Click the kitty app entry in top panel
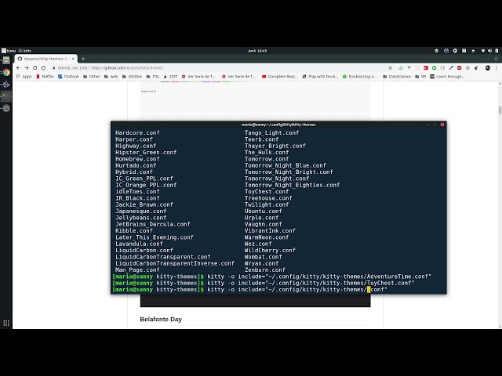502x376 pixels. 25,50
